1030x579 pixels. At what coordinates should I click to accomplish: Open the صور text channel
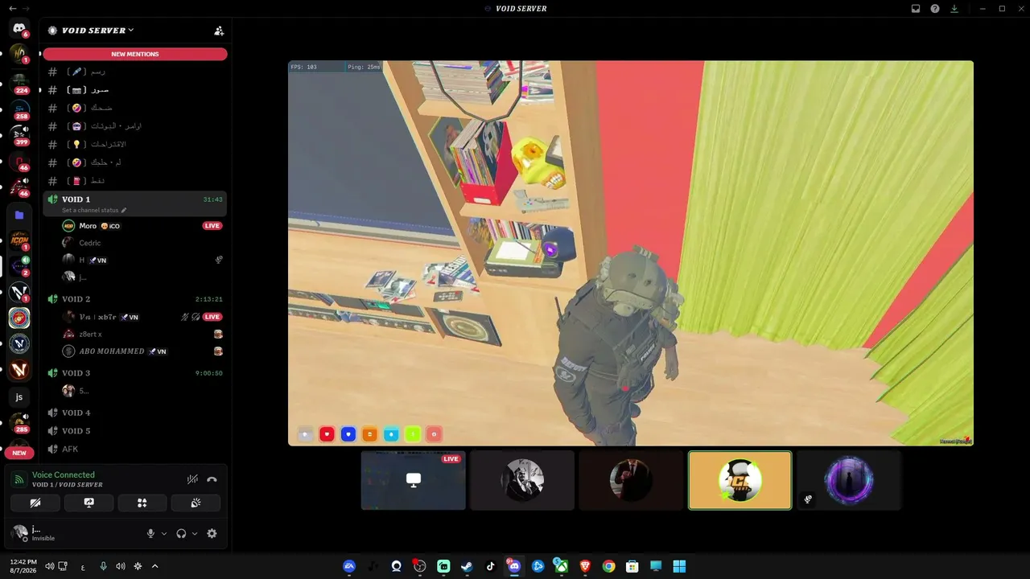pyautogui.click(x=135, y=90)
